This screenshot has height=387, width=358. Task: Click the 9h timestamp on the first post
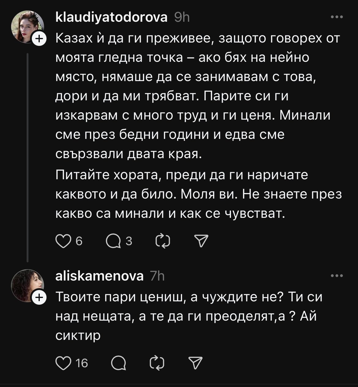(x=182, y=18)
